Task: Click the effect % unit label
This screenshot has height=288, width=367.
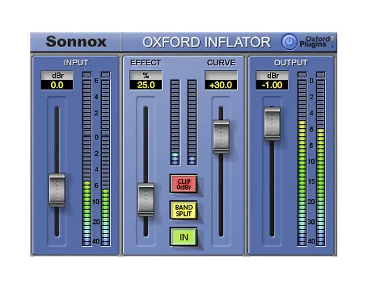Action: [146, 76]
